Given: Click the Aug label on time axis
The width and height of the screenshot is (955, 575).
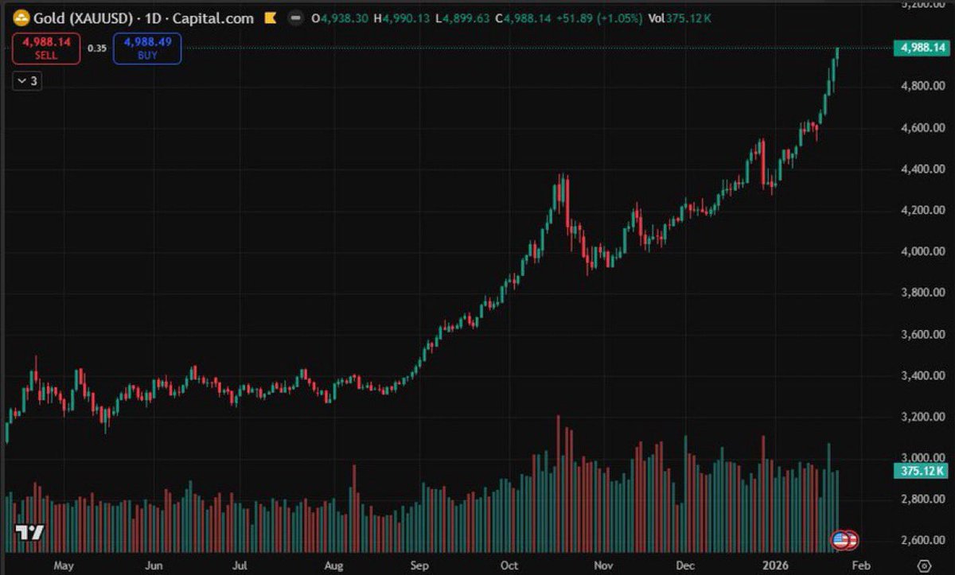Looking at the screenshot, I should click(x=333, y=566).
